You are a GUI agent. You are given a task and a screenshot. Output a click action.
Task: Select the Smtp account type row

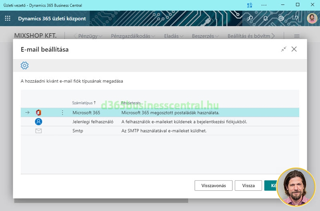point(78,131)
